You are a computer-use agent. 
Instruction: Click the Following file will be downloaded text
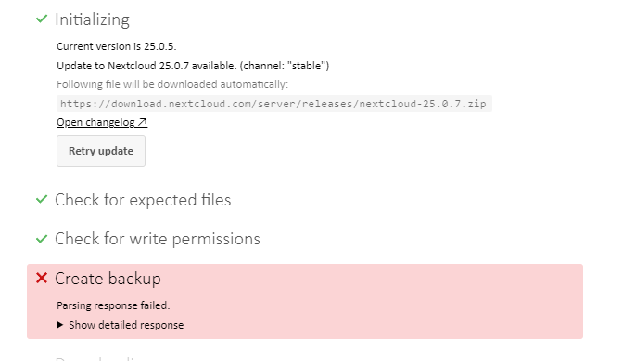click(172, 84)
